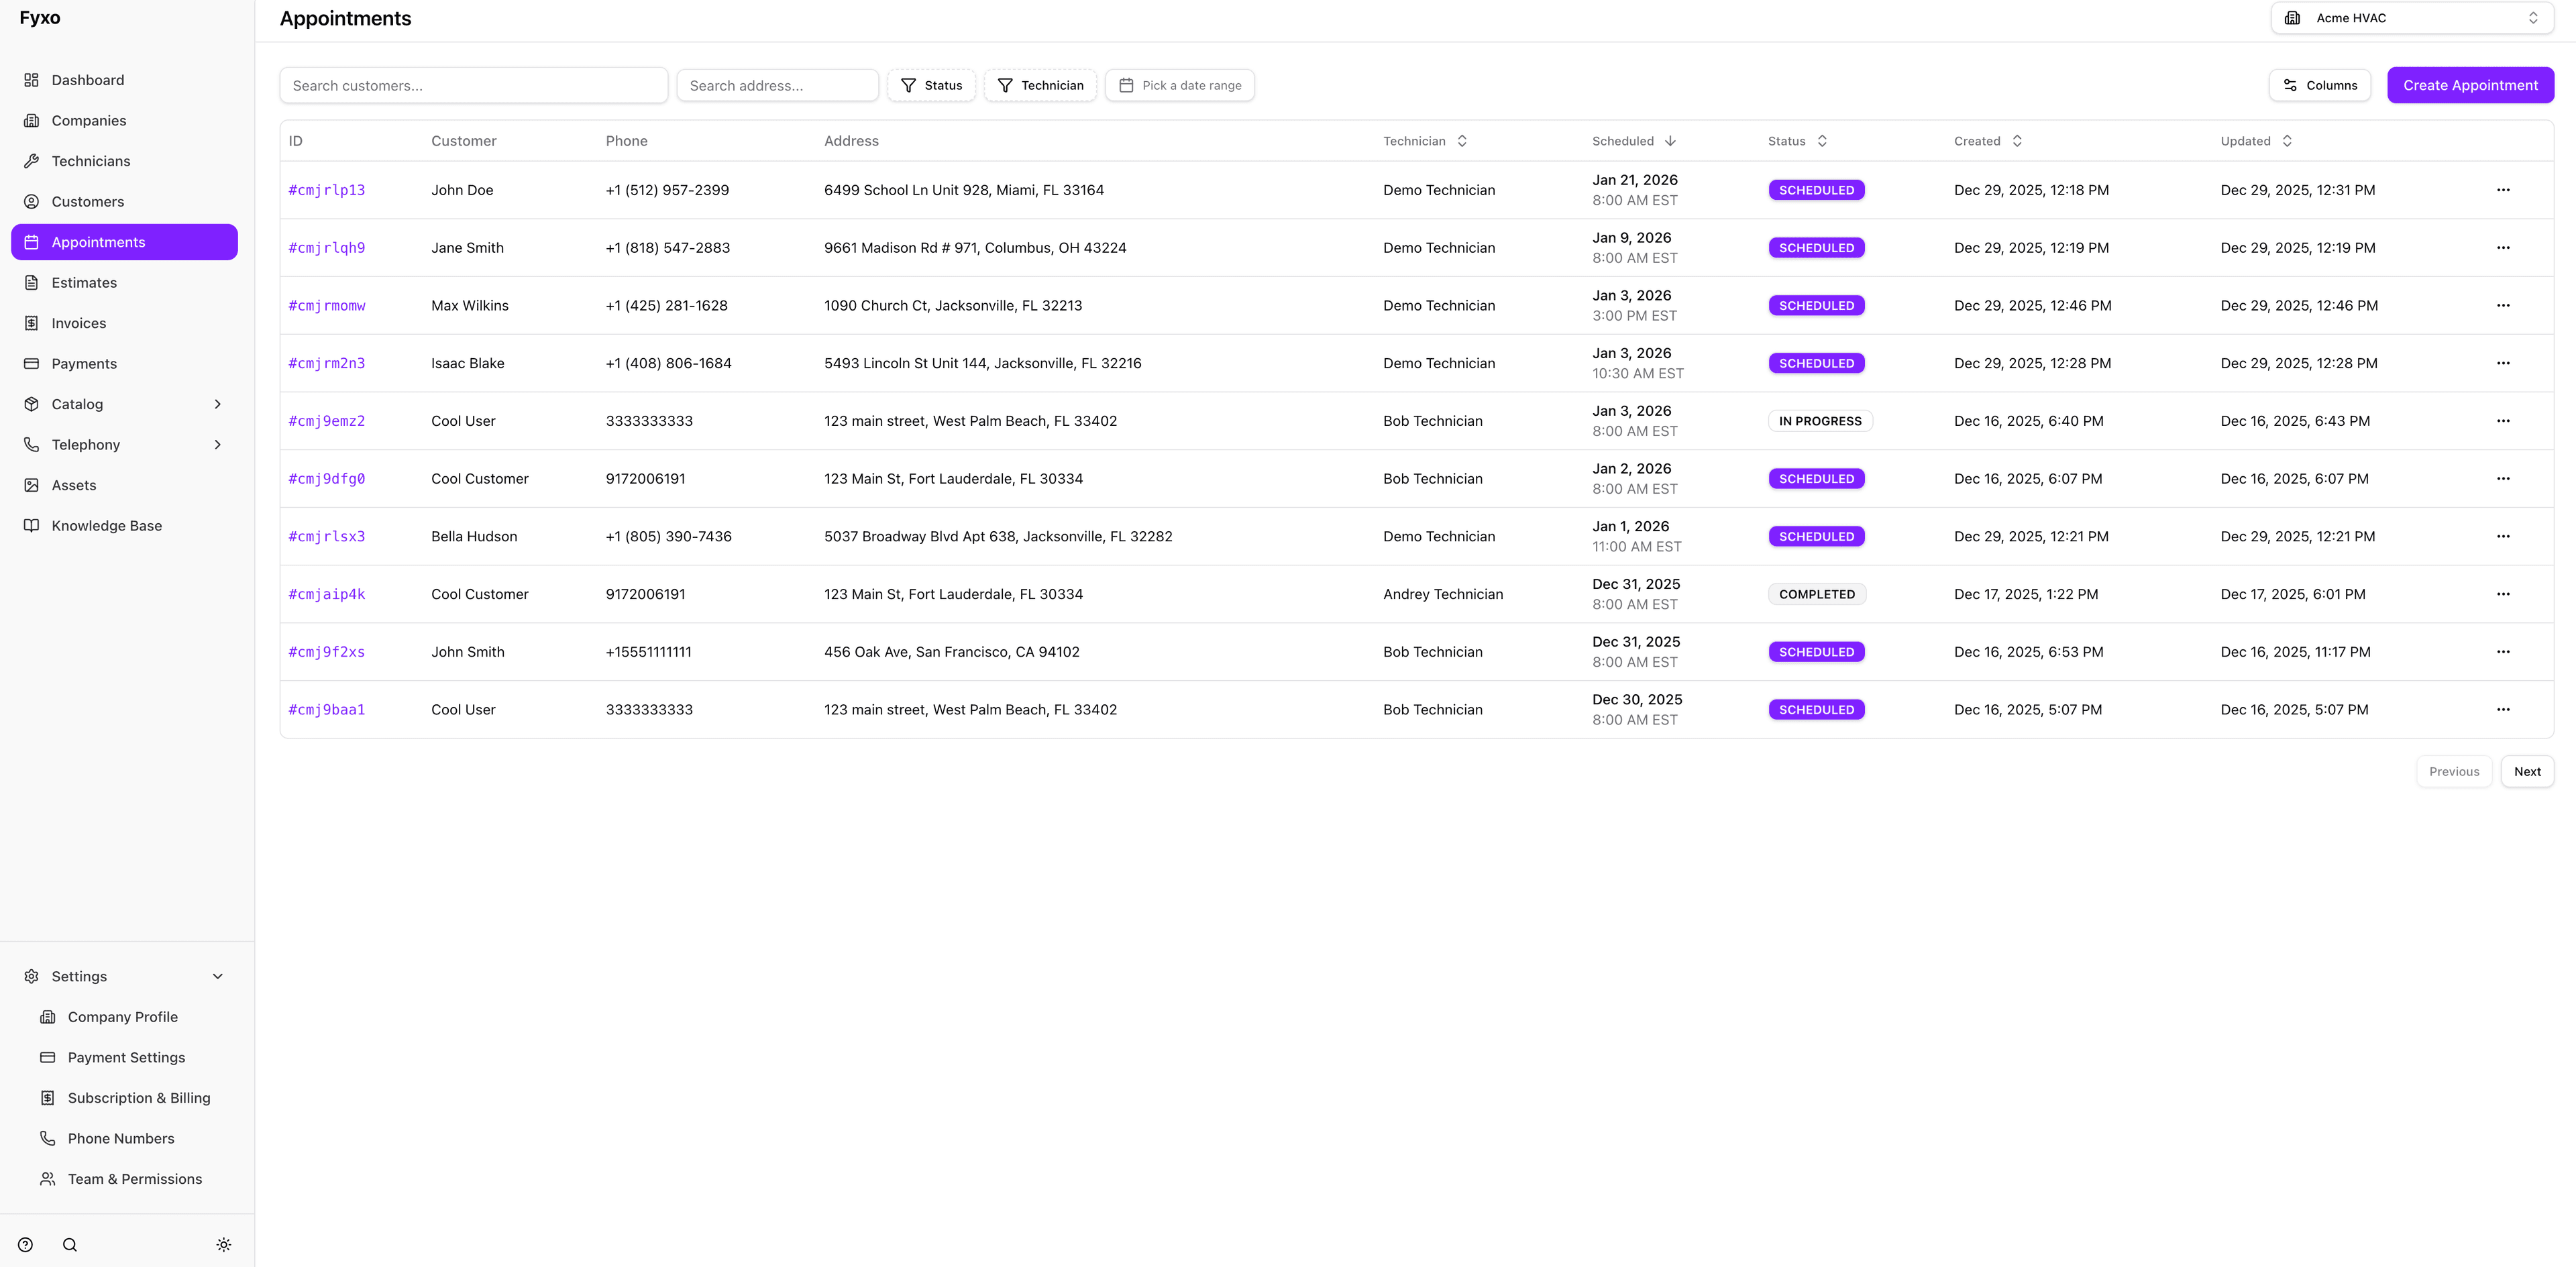
Task: Select Assets in the sidebar
Action: point(73,485)
